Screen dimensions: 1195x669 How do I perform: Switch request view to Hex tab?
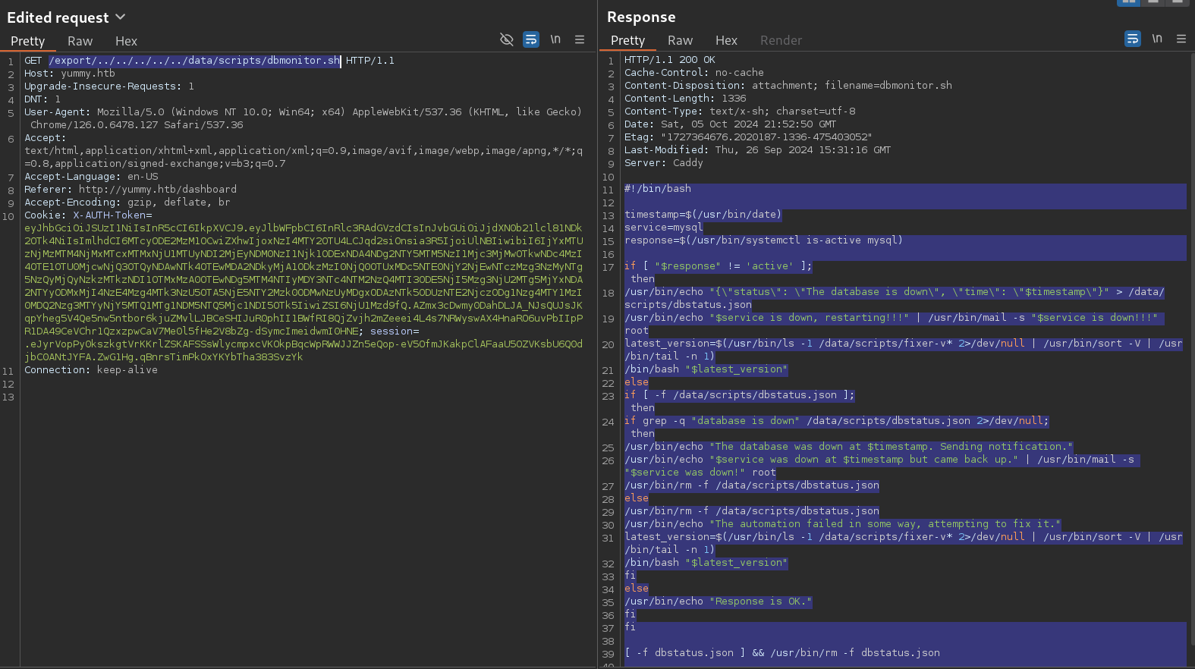tap(126, 41)
